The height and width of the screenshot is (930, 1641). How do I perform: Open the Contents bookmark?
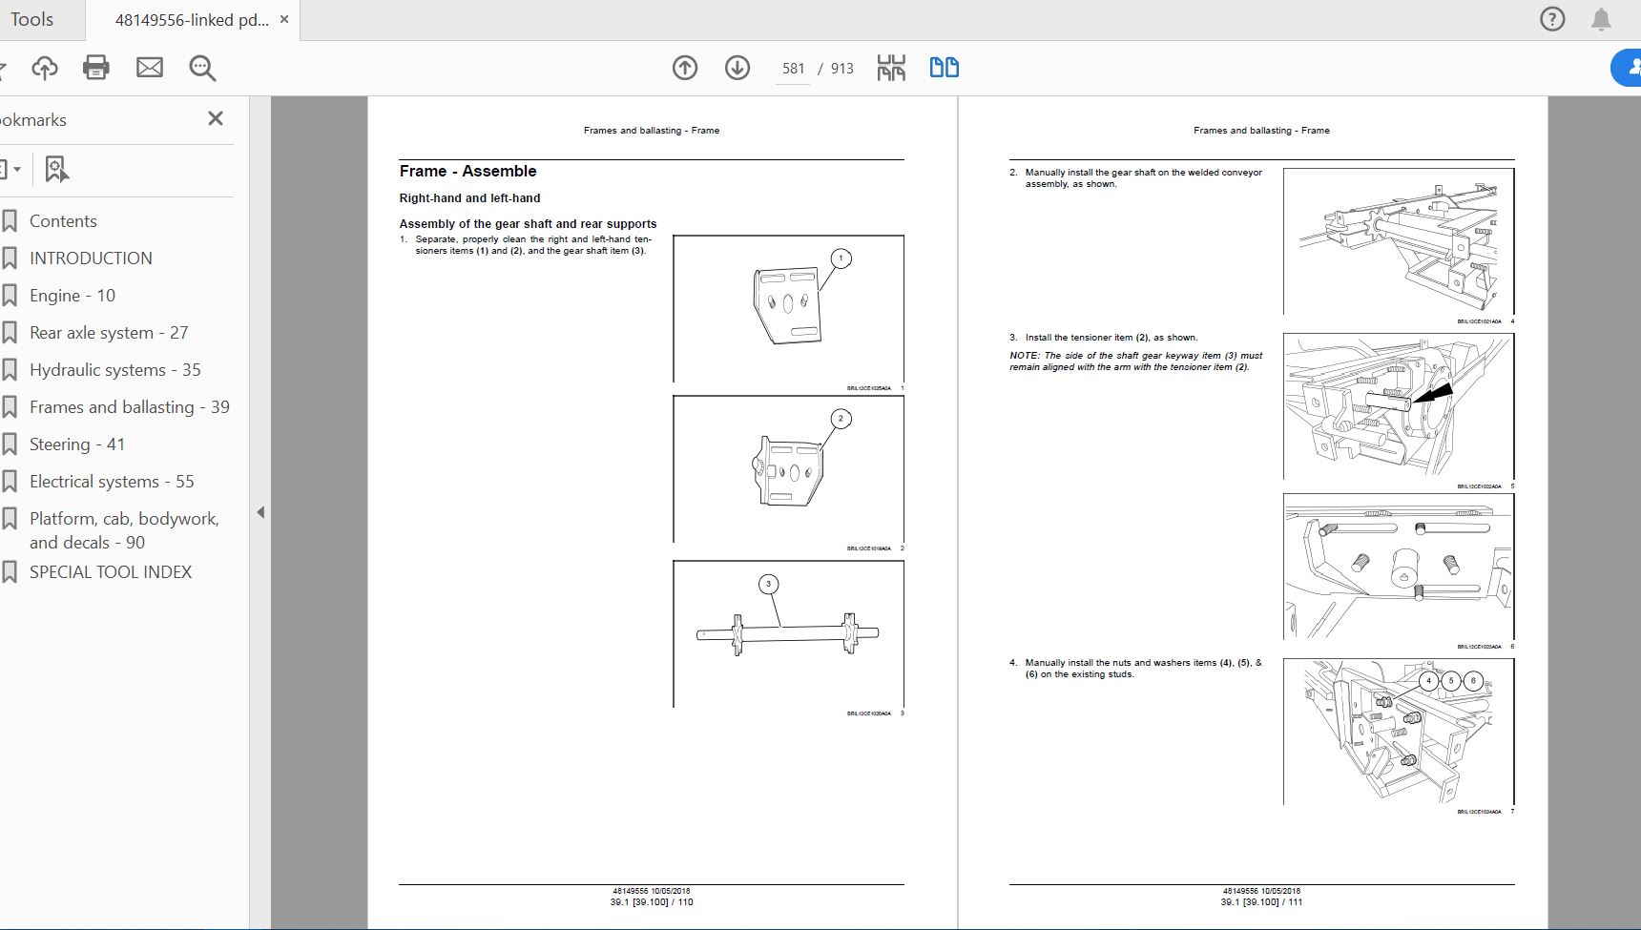[x=63, y=221]
